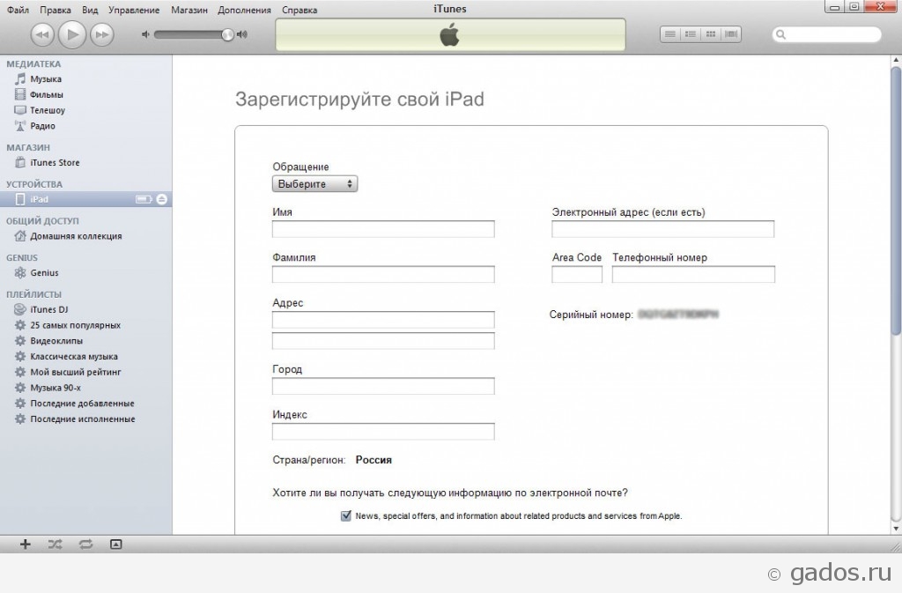Open the Магазин menu
This screenshot has width=902, height=593.
[x=189, y=10]
